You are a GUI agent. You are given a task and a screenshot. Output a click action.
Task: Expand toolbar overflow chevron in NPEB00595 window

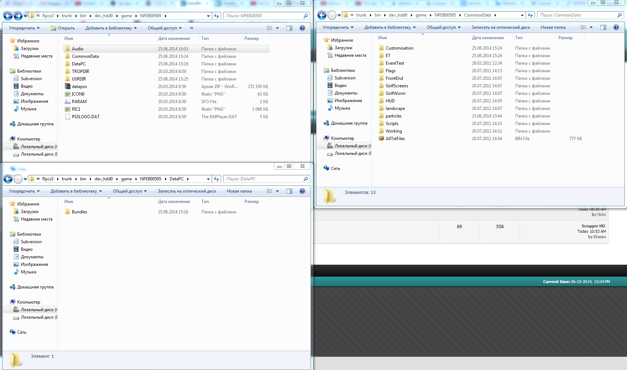pyautogui.click(x=191, y=28)
